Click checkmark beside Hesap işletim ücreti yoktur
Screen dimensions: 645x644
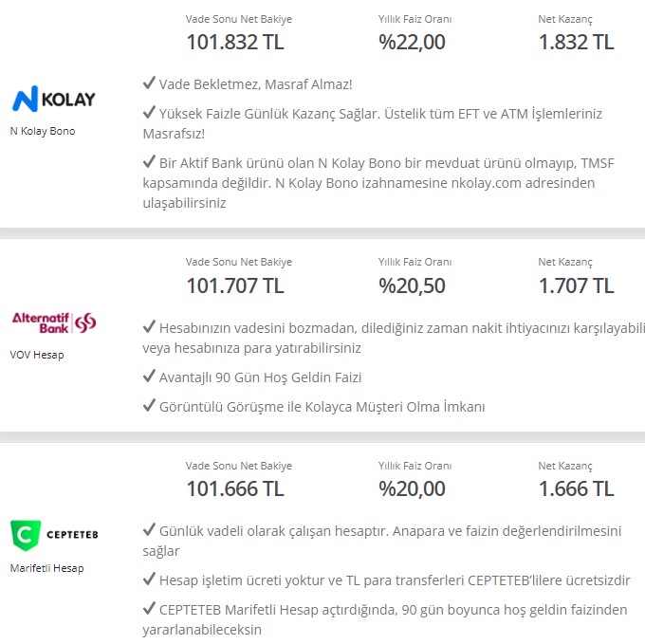pyautogui.click(x=149, y=579)
